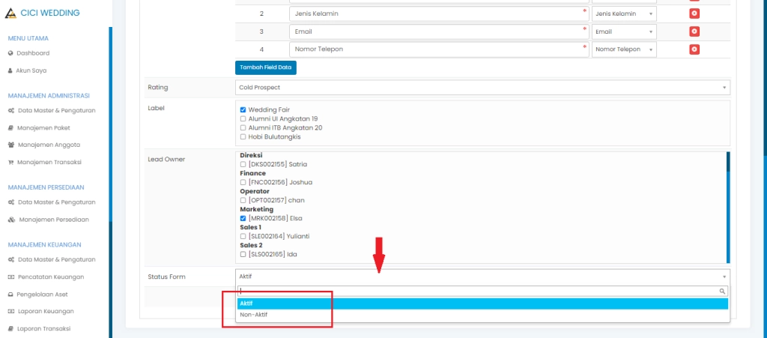Click the CICI WEDDING logo icon
This screenshot has height=338, width=767.
click(10, 13)
